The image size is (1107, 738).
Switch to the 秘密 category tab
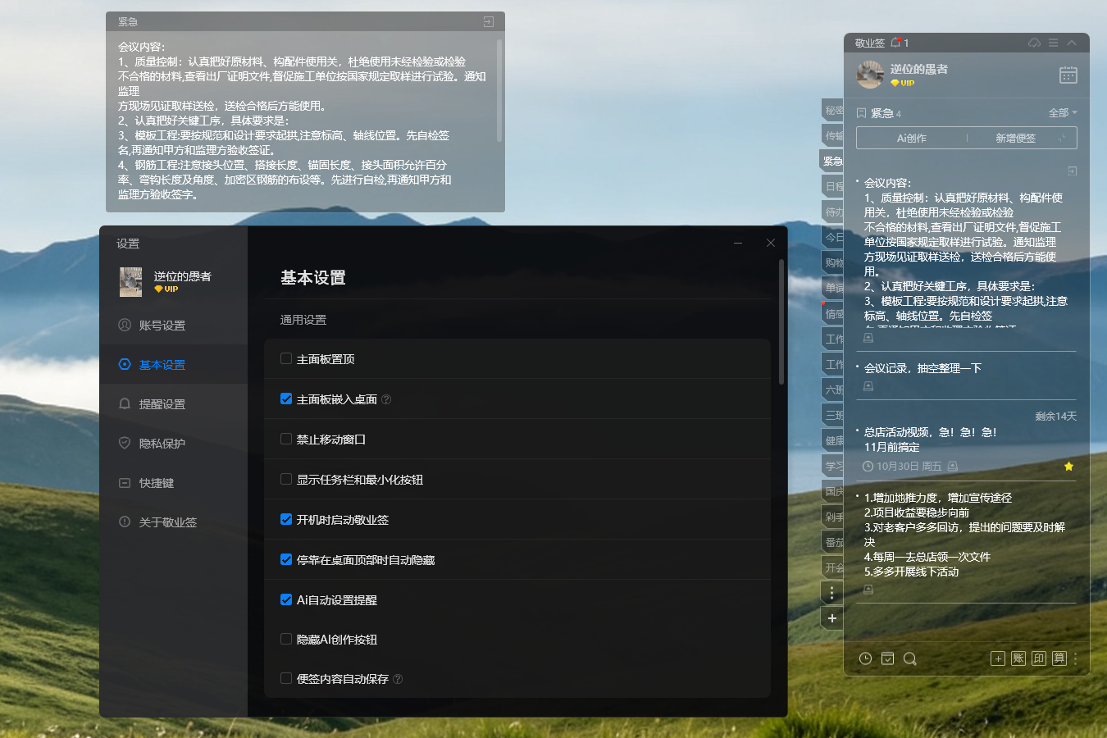833,111
